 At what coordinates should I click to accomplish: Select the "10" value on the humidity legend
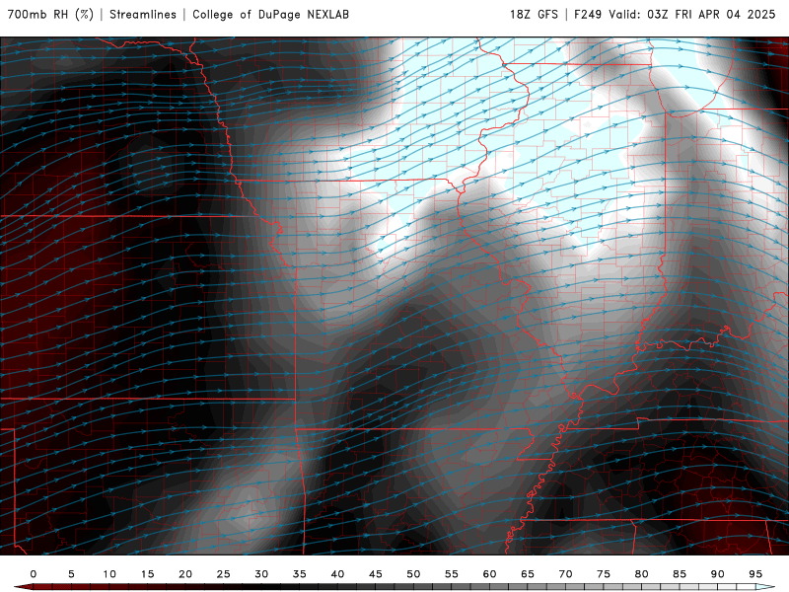coord(109,574)
